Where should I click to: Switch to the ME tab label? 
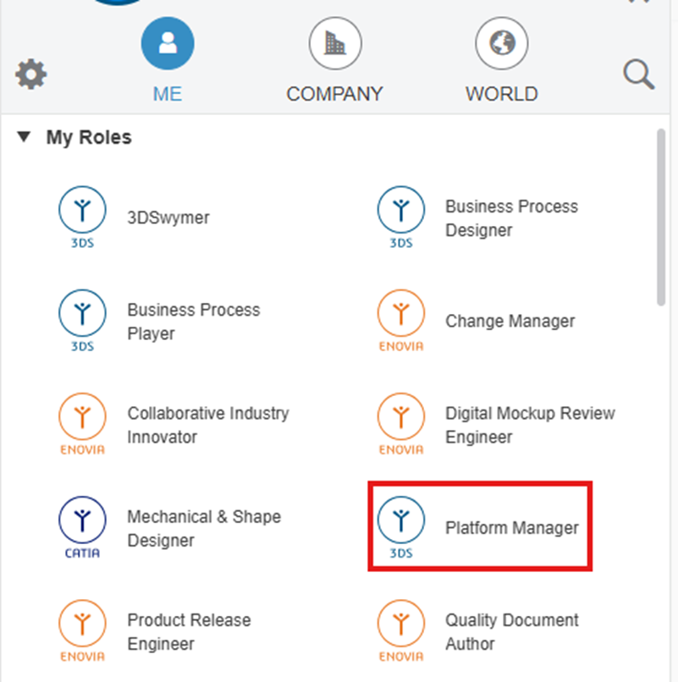(168, 94)
